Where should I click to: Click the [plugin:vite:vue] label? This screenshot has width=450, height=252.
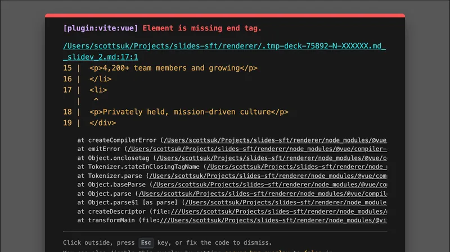pos(101,28)
